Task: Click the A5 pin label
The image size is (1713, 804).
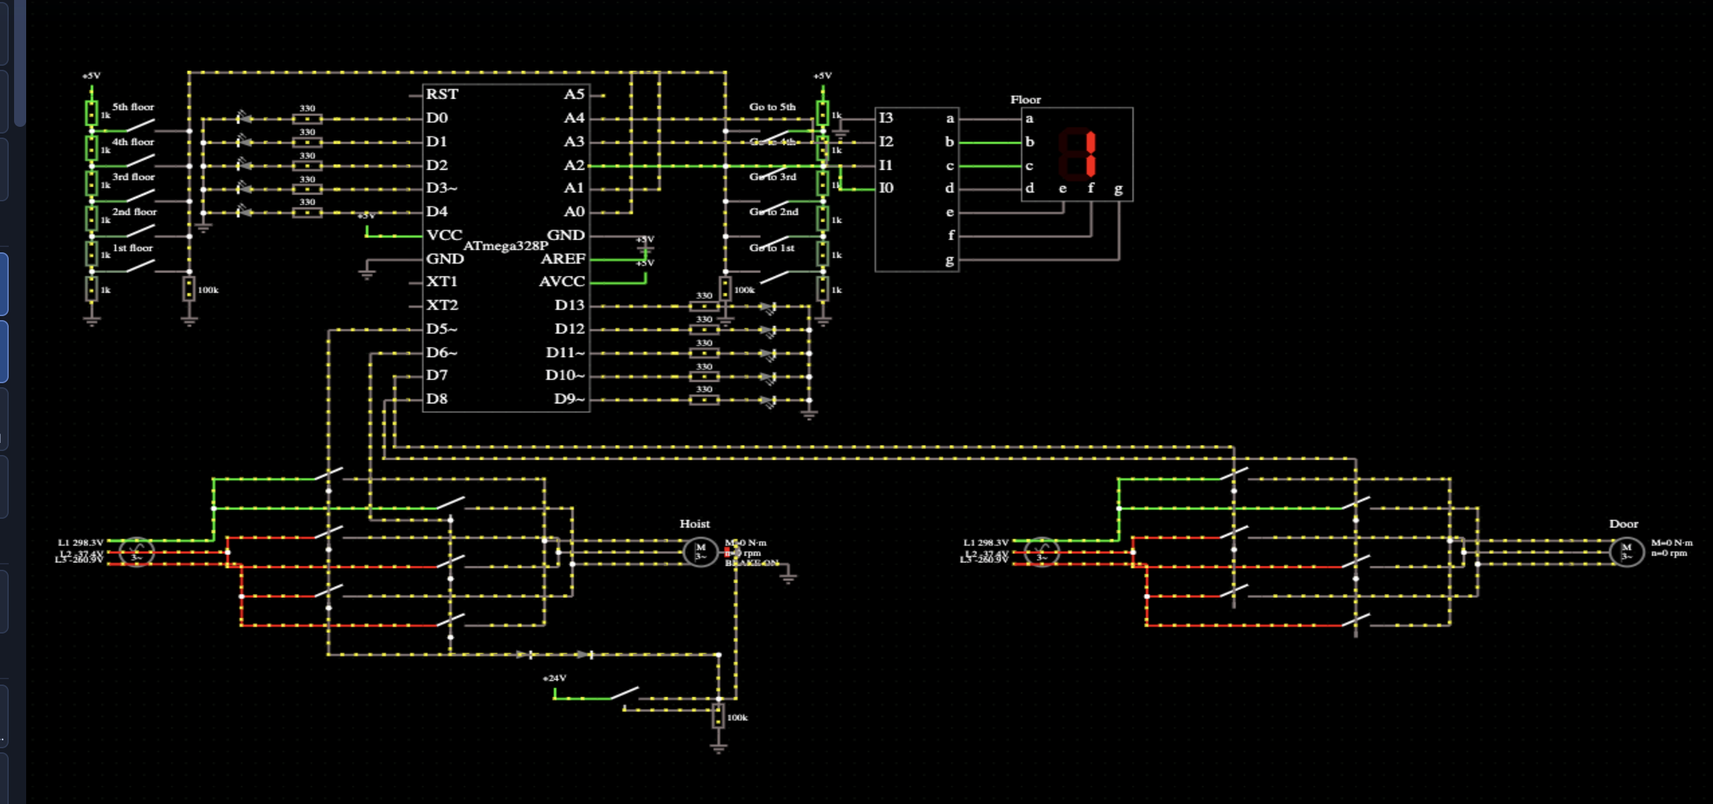Action: tap(574, 94)
